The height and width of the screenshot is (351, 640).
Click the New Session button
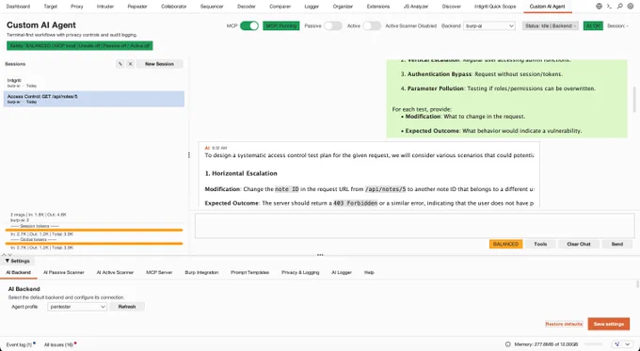pos(159,64)
